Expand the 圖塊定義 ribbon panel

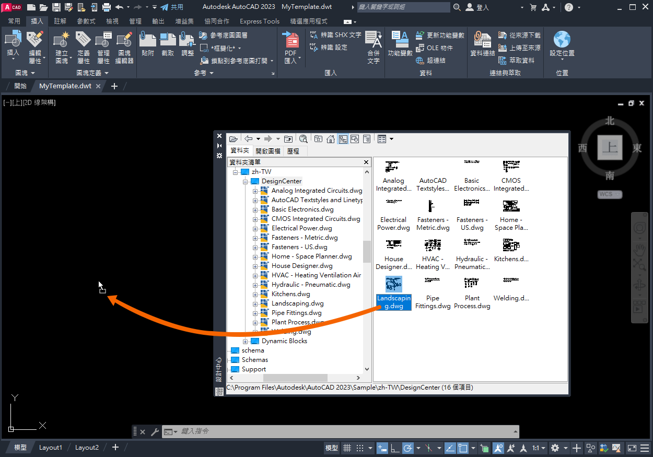click(92, 73)
